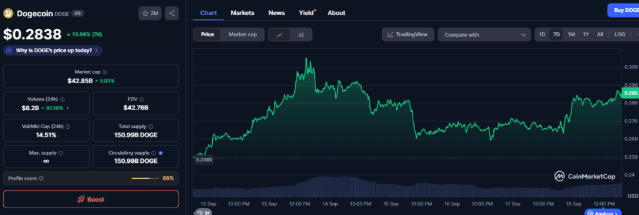Toggle the chart to Price view
This screenshot has width=639, height=215.
208,35
